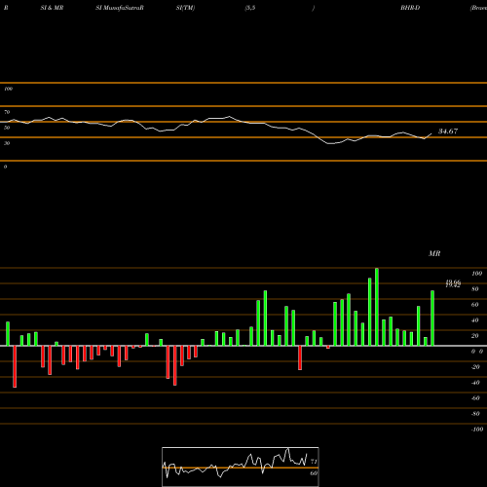Select the BHRD ticker text in header
487x487 pixels.
(x=410, y=8)
